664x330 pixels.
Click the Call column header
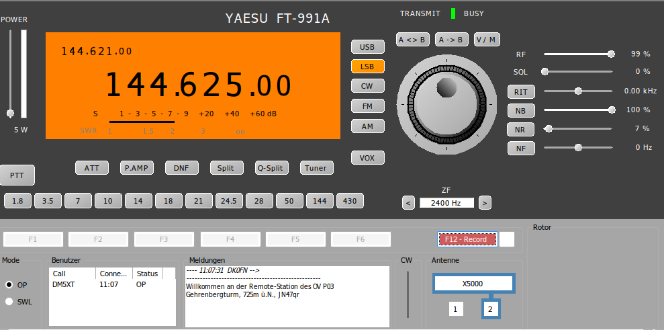73,274
